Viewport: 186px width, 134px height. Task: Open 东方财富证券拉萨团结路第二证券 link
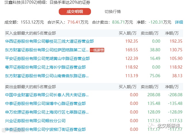pyautogui.click(x=47, y=50)
